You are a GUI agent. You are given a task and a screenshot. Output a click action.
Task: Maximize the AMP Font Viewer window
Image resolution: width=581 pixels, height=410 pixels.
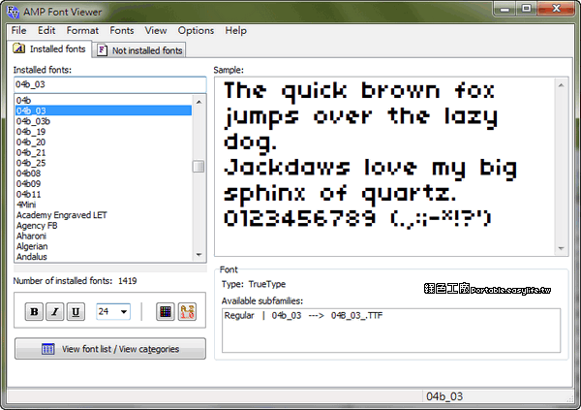[526, 9]
